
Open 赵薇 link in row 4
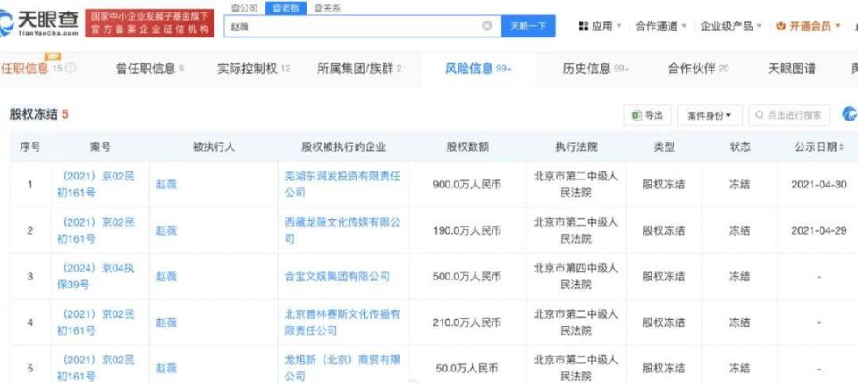point(166,322)
